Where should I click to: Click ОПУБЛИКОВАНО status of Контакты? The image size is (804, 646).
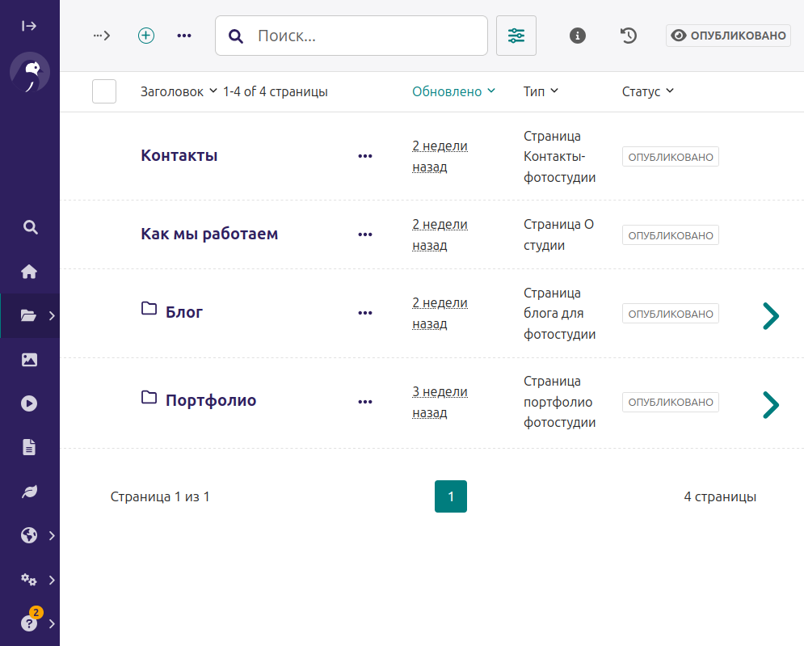pyautogui.click(x=671, y=157)
